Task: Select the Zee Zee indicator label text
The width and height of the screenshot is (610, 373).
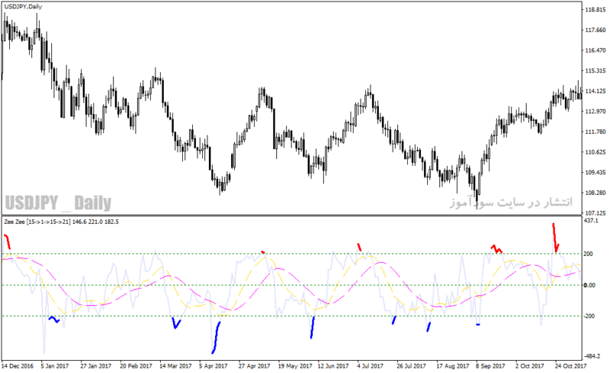Action: click(x=62, y=222)
